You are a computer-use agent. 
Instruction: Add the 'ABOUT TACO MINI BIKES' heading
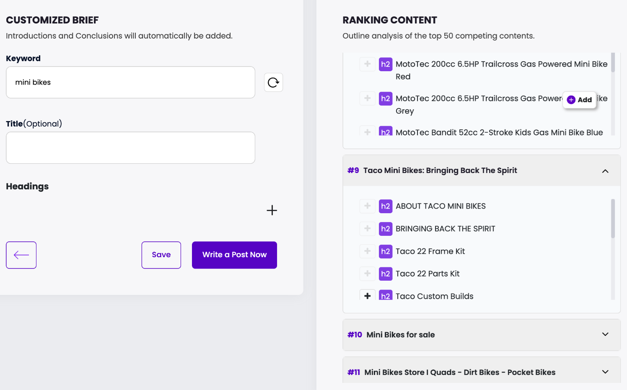pos(367,206)
